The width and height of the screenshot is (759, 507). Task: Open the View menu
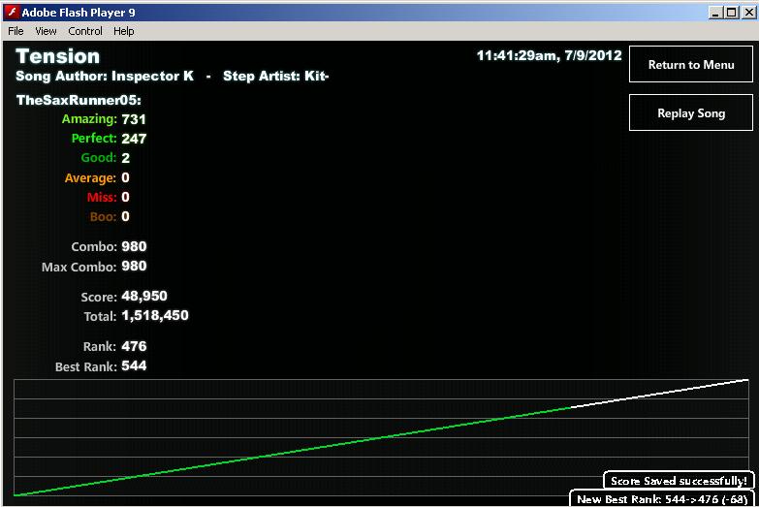point(46,31)
